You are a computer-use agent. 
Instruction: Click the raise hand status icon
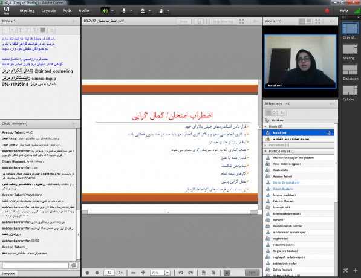point(161,11)
